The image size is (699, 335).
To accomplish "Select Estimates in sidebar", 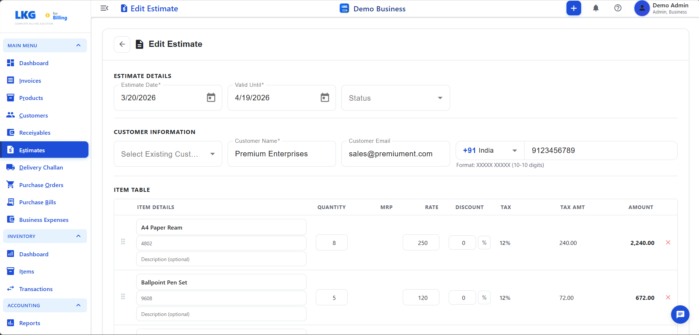I will click(45, 150).
